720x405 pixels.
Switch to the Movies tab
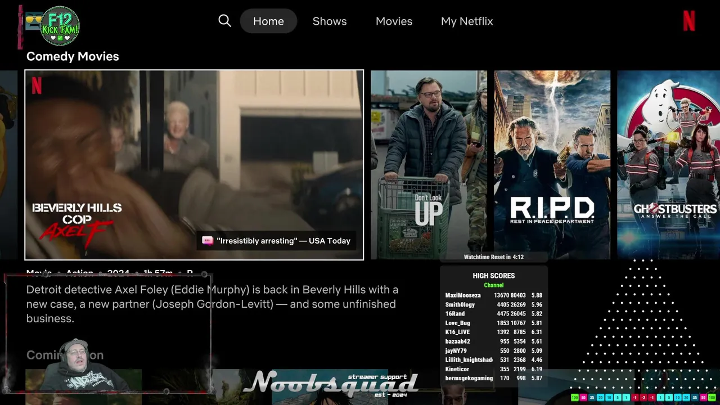coord(394,21)
